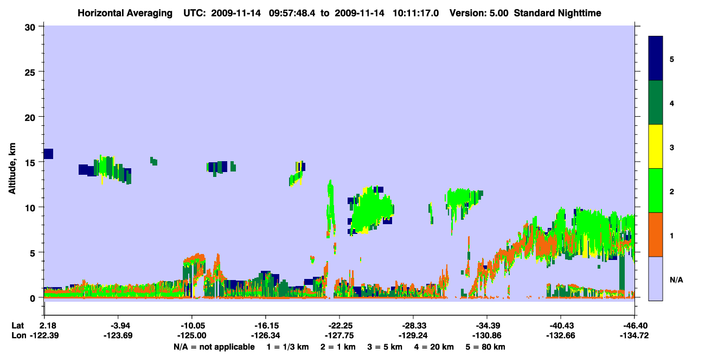
Task: Click legend text '2 = 1 km'
Action: [x=339, y=346]
